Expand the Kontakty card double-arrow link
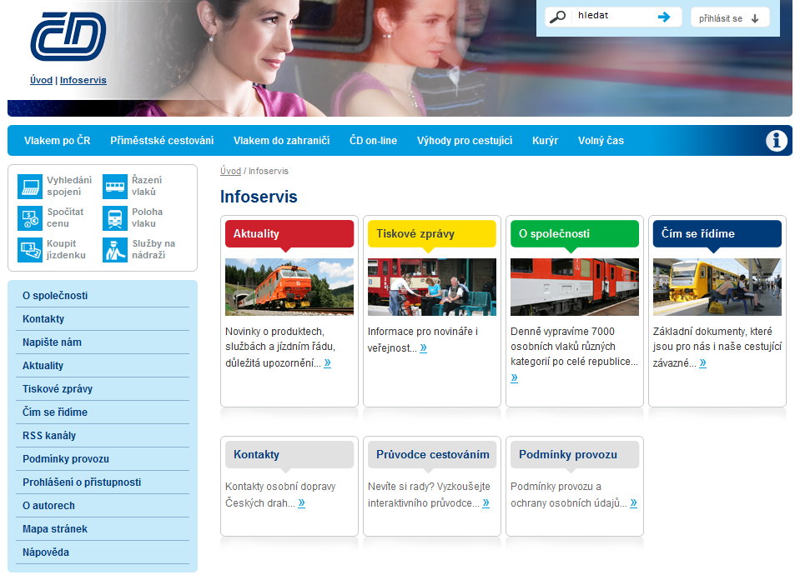Screen dimensions: 800x580 click(x=301, y=502)
